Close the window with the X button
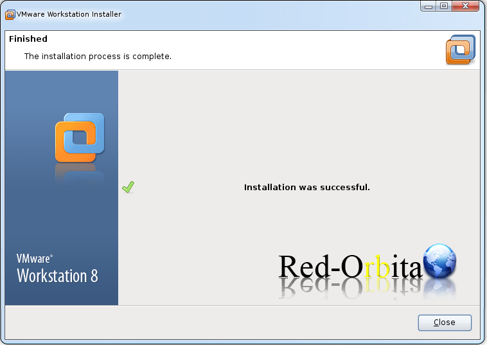 (x=465, y=6)
